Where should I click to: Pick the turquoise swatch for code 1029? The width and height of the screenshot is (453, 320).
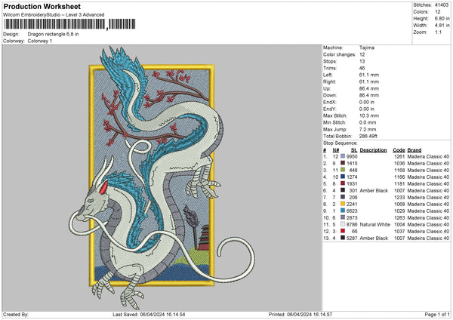pyautogui.click(x=343, y=211)
